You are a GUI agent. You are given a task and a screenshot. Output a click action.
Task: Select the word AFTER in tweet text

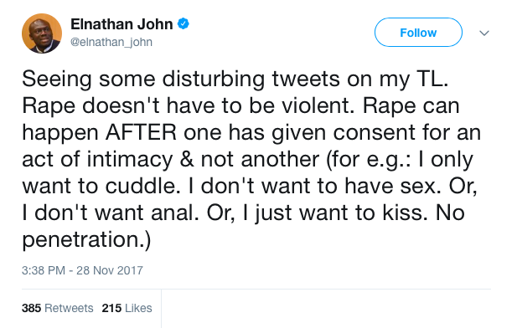[141, 133]
